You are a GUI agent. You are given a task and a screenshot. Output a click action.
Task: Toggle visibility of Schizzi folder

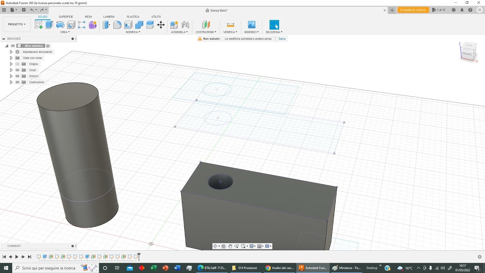(x=17, y=76)
